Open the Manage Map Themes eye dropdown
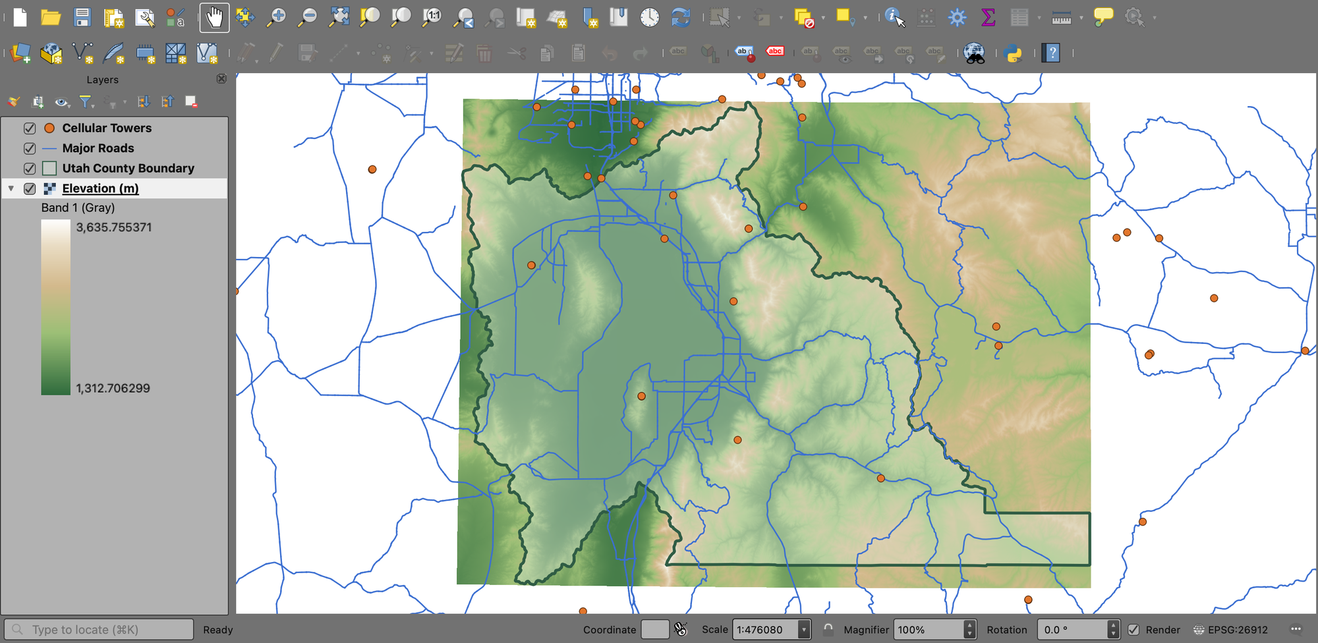The width and height of the screenshot is (1318, 643). [63, 101]
